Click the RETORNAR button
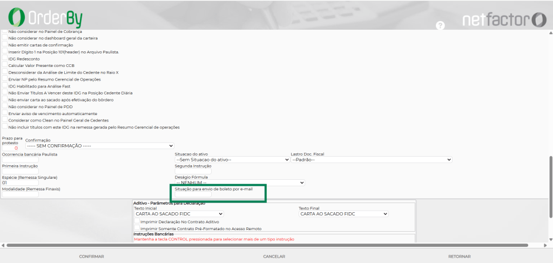553x263 pixels. pos(459,257)
